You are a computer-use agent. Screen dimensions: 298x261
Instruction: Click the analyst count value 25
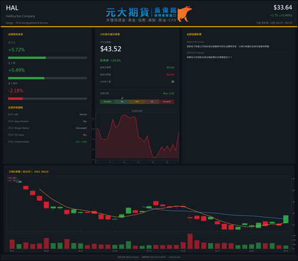[x=173, y=82]
